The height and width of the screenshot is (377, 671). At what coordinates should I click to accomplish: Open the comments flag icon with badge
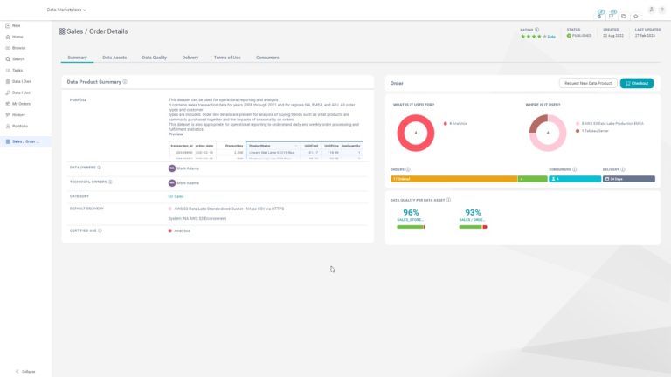pyautogui.click(x=612, y=15)
